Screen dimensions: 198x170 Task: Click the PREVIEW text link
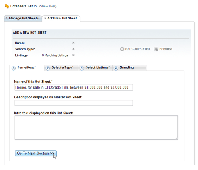[x=166, y=49]
